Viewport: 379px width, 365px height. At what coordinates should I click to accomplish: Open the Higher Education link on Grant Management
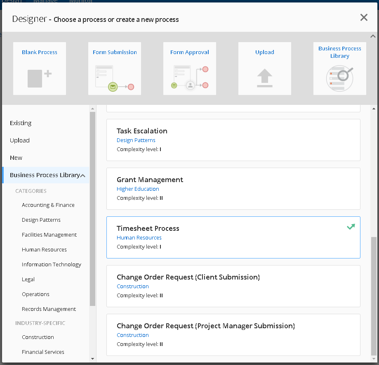[138, 189]
